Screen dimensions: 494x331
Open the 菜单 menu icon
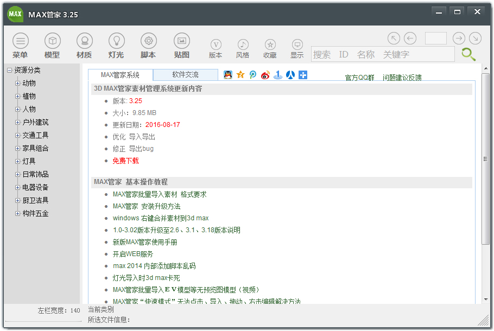click(x=21, y=41)
